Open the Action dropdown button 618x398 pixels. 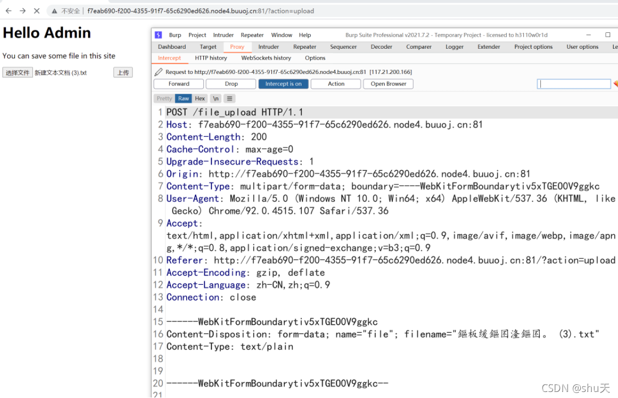click(x=336, y=84)
